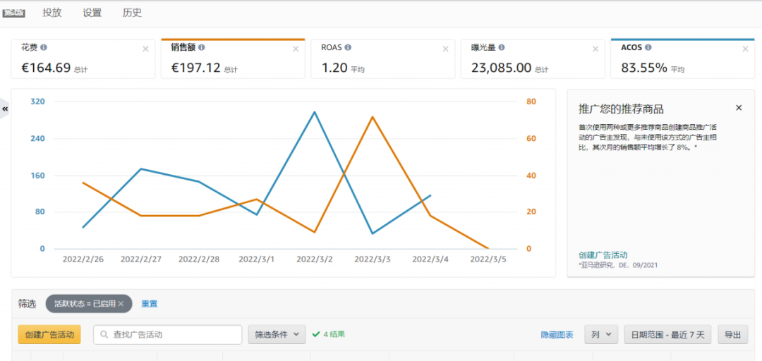Viewport: 762px width, 361px height.
Task: Open the 日期范围 - 最近 7 天 selector
Action: (x=667, y=334)
